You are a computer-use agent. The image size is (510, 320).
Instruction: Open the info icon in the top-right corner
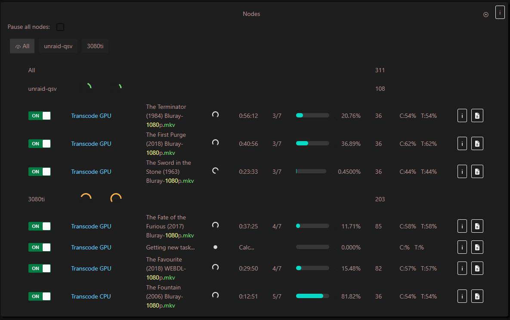[x=500, y=12]
